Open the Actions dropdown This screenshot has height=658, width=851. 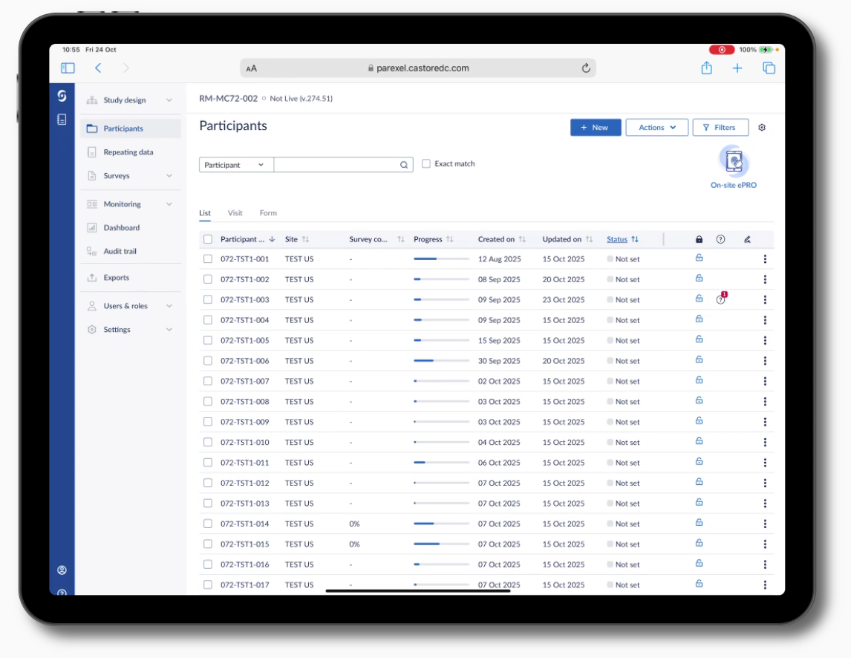point(656,128)
